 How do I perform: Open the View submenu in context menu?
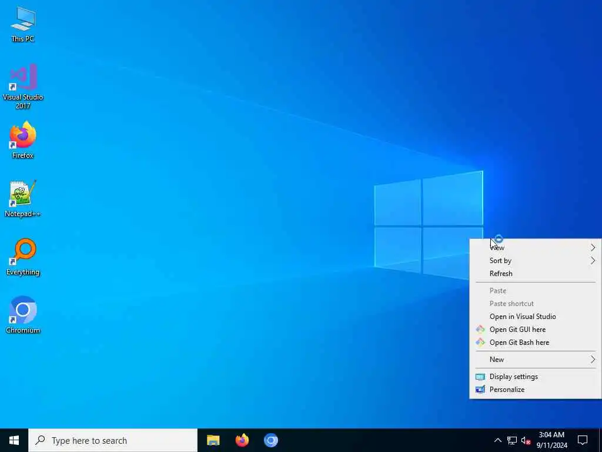point(535,248)
